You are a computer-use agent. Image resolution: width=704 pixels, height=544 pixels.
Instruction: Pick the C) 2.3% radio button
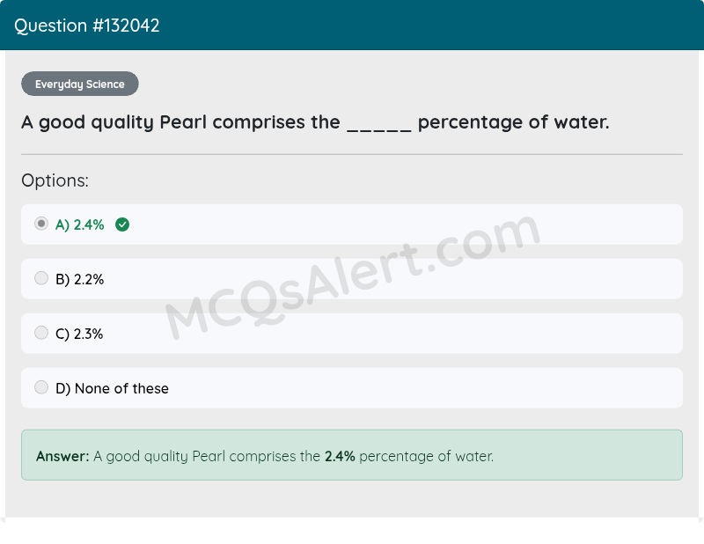point(41,333)
